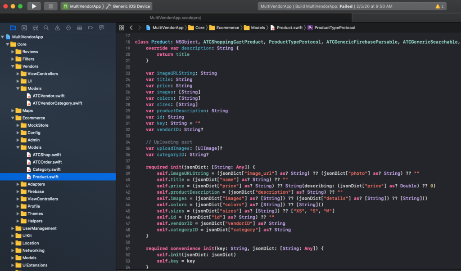
Task: Click the Run (play) button
Action: (34, 6)
